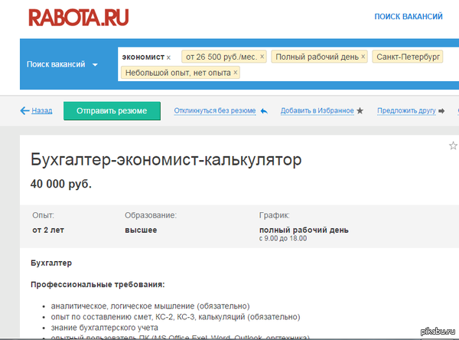Click the Назад link
The width and height of the screenshot is (459, 340).
coord(42,111)
